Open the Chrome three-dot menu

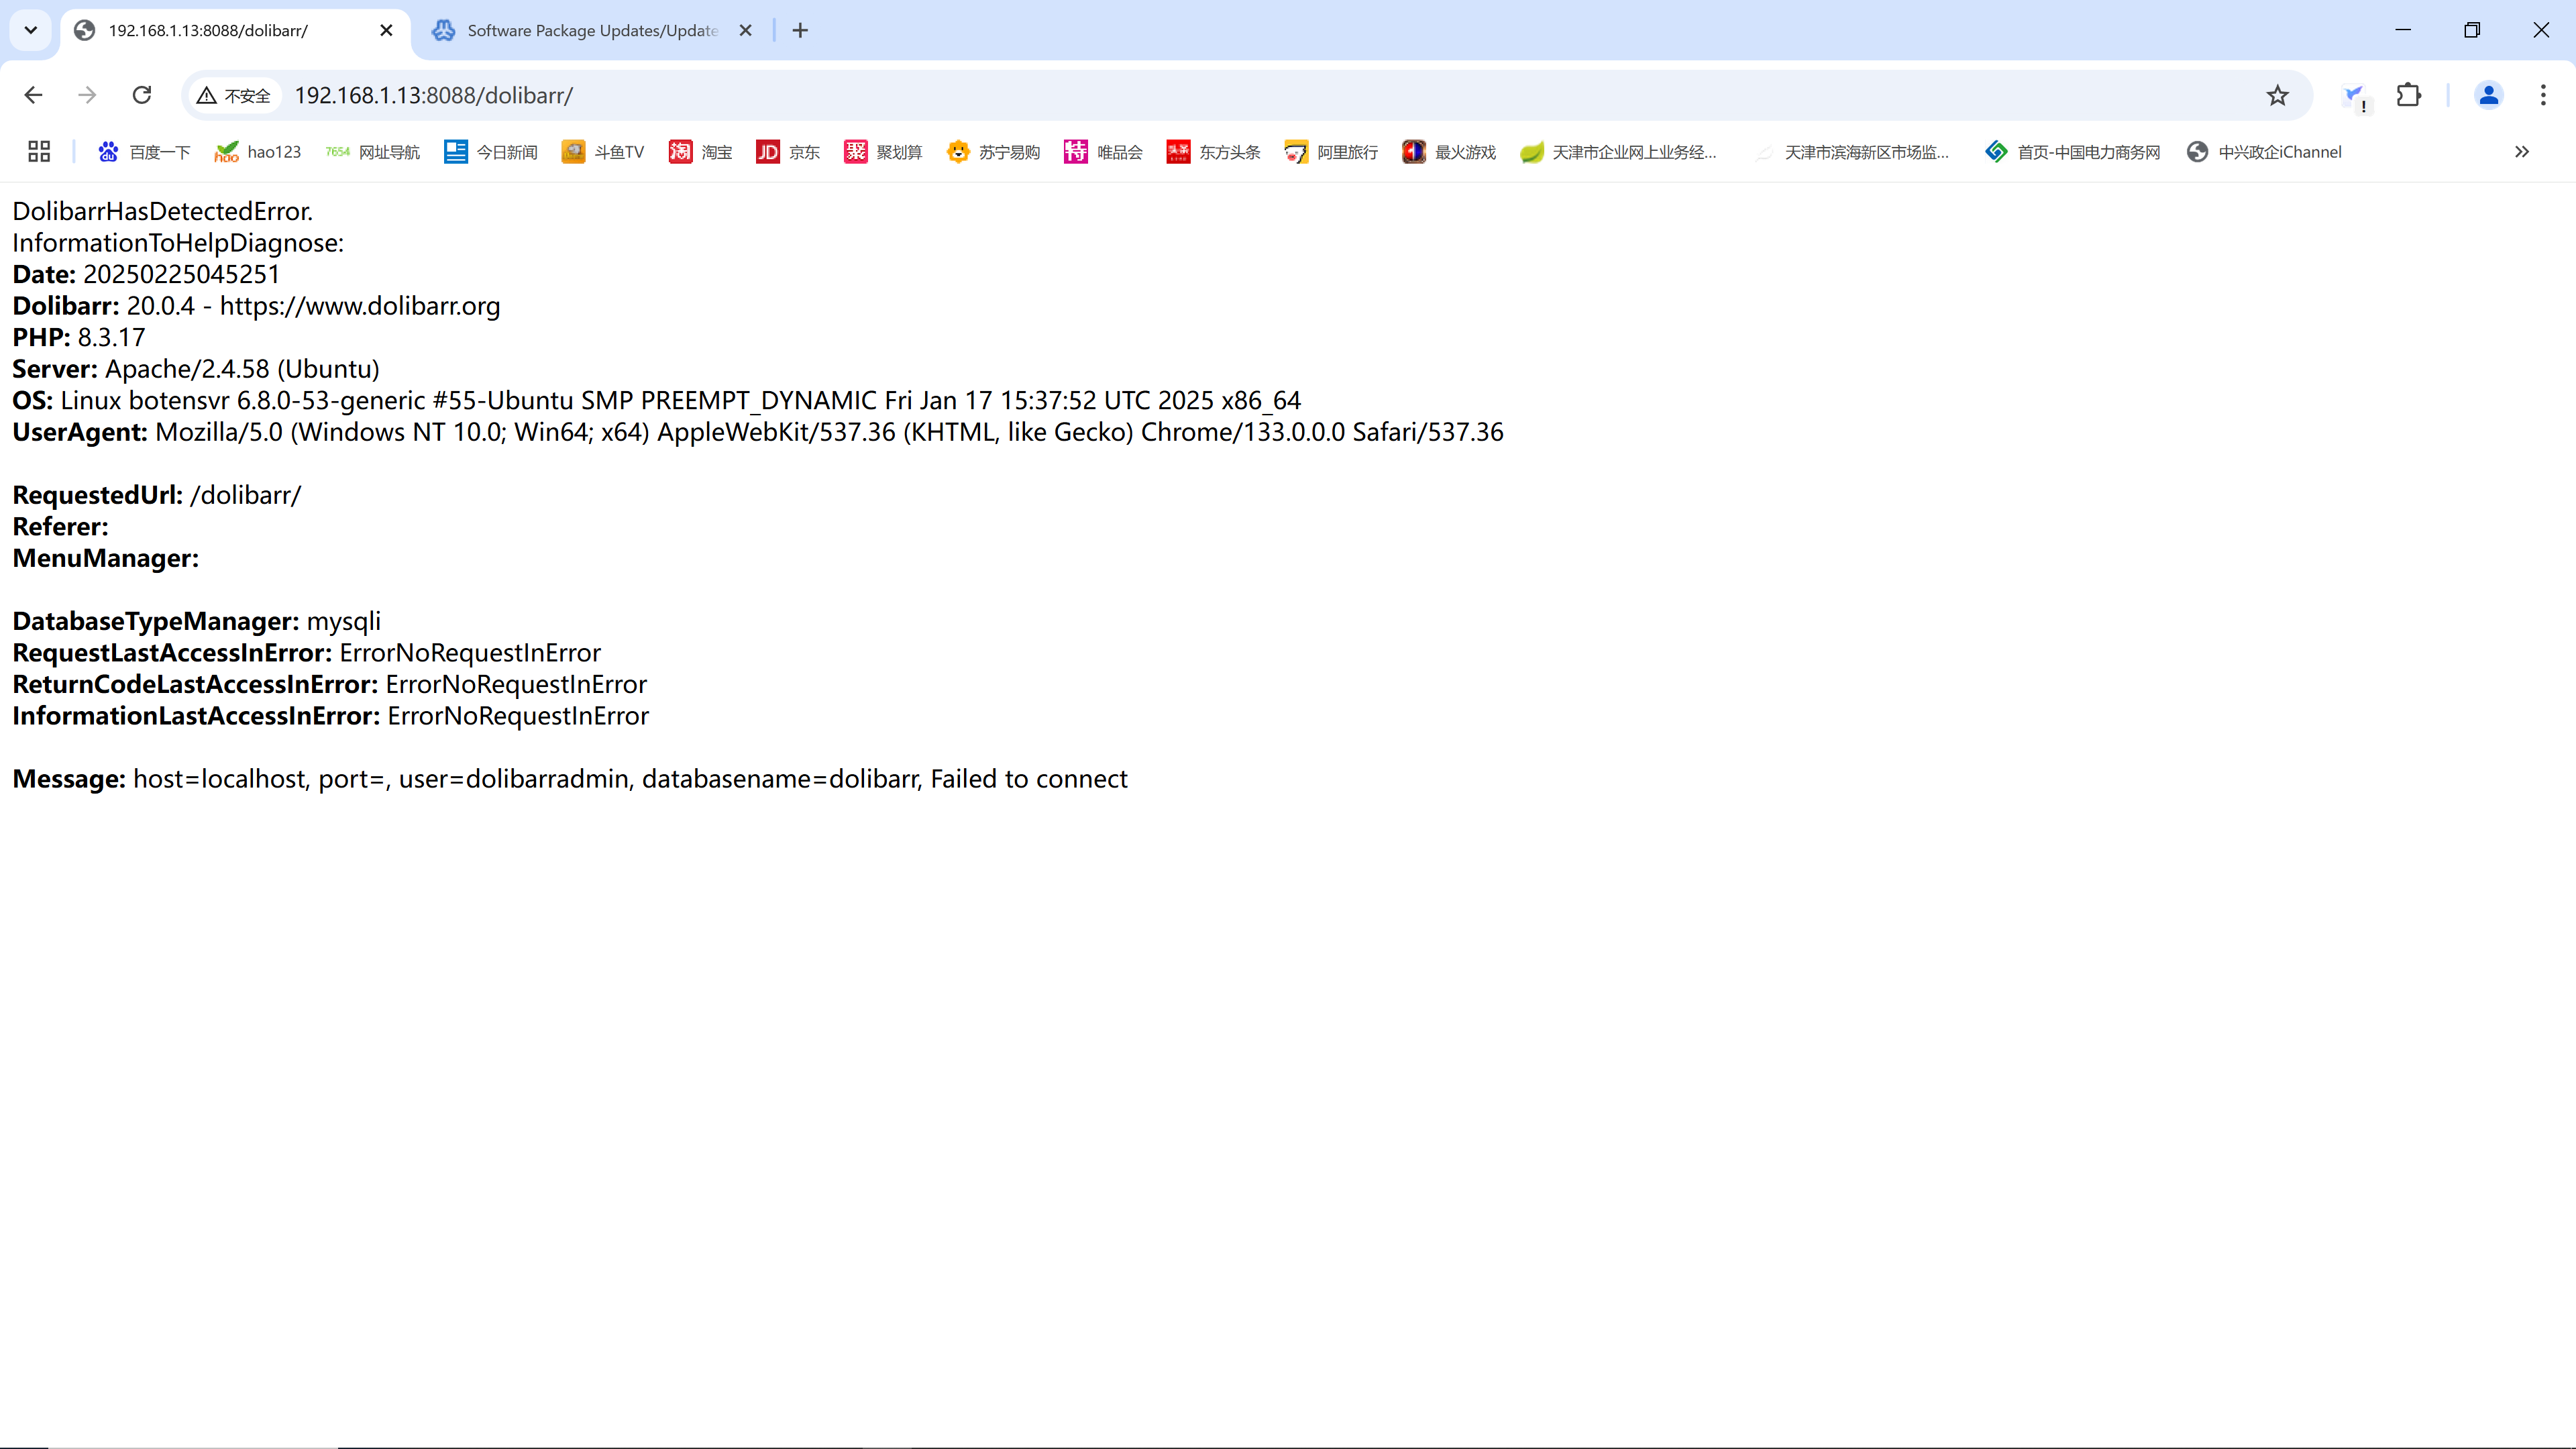click(2543, 95)
